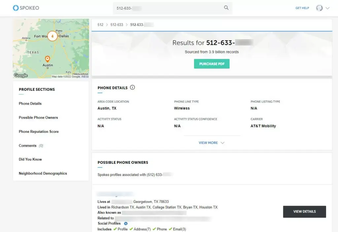Screen dimensions: 338x232
Task: Click the Google logo on the map
Action: click(x=21, y=75)
